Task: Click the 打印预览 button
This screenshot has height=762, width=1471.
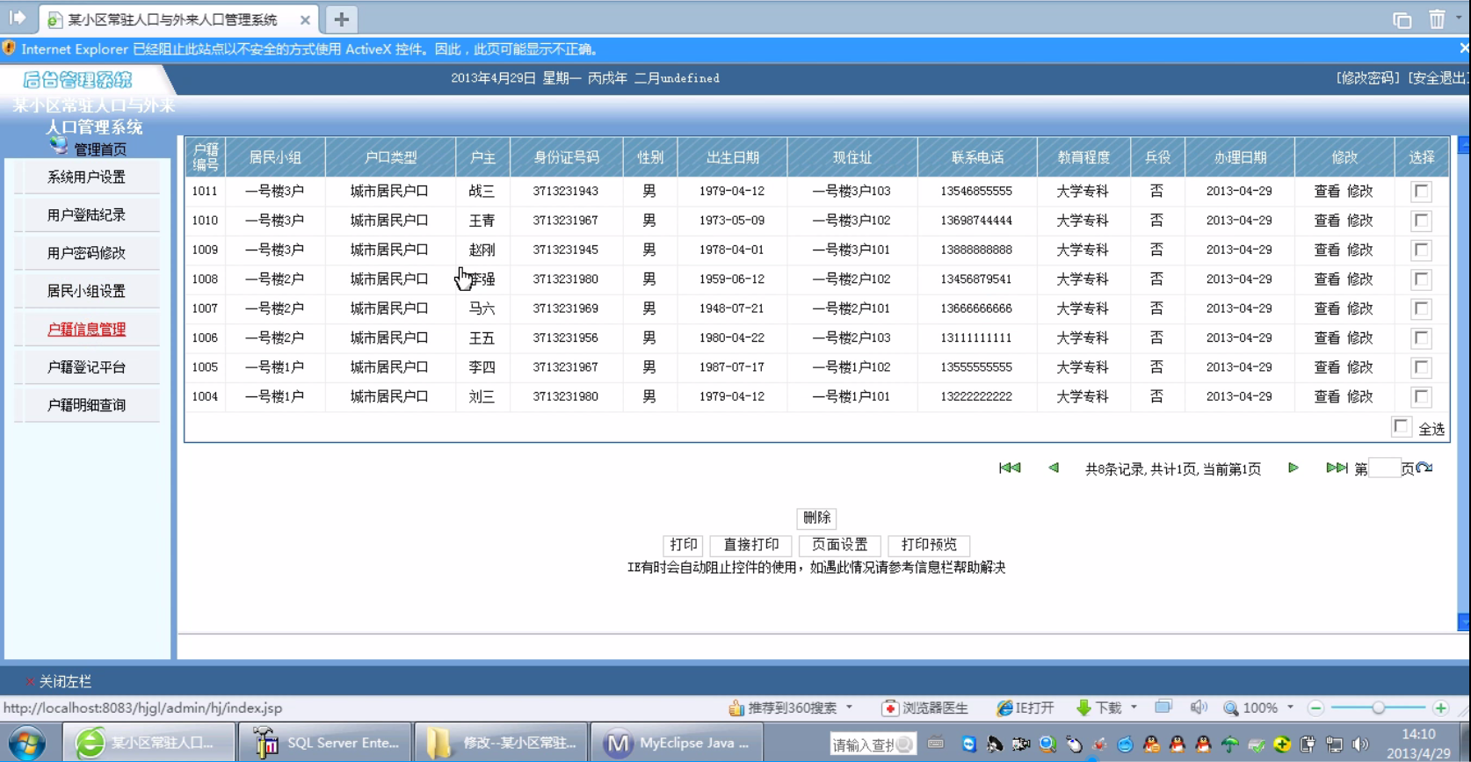Action: (929, 545)
